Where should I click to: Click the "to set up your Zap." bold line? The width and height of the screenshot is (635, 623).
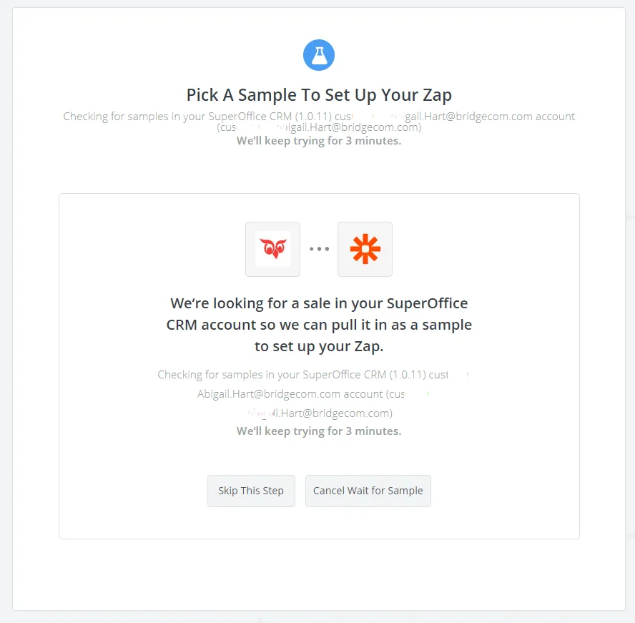coord(319,346)
